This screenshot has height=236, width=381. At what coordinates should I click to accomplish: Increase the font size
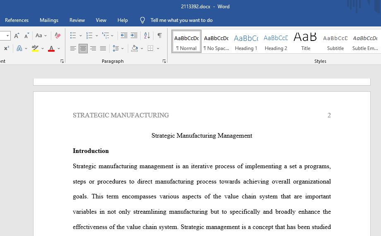(17, 36)
